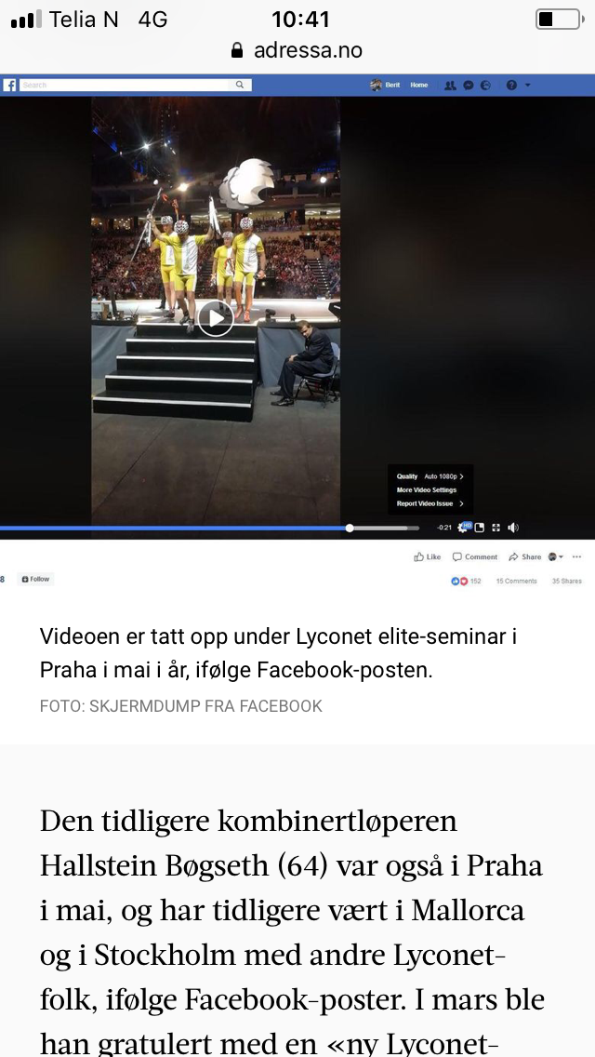Click the Facebook search field
The width and height of the screenshot is (595, 1057).
pos(136,85)
